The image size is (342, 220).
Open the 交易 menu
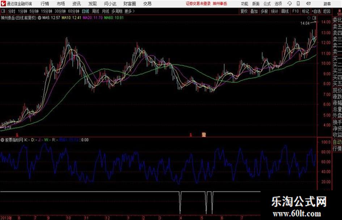pyautogui.click(x=147, y=4)
